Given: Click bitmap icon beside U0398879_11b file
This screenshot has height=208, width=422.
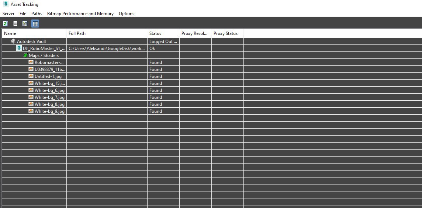Looking at the screenshot, I should tap(31, 69).
